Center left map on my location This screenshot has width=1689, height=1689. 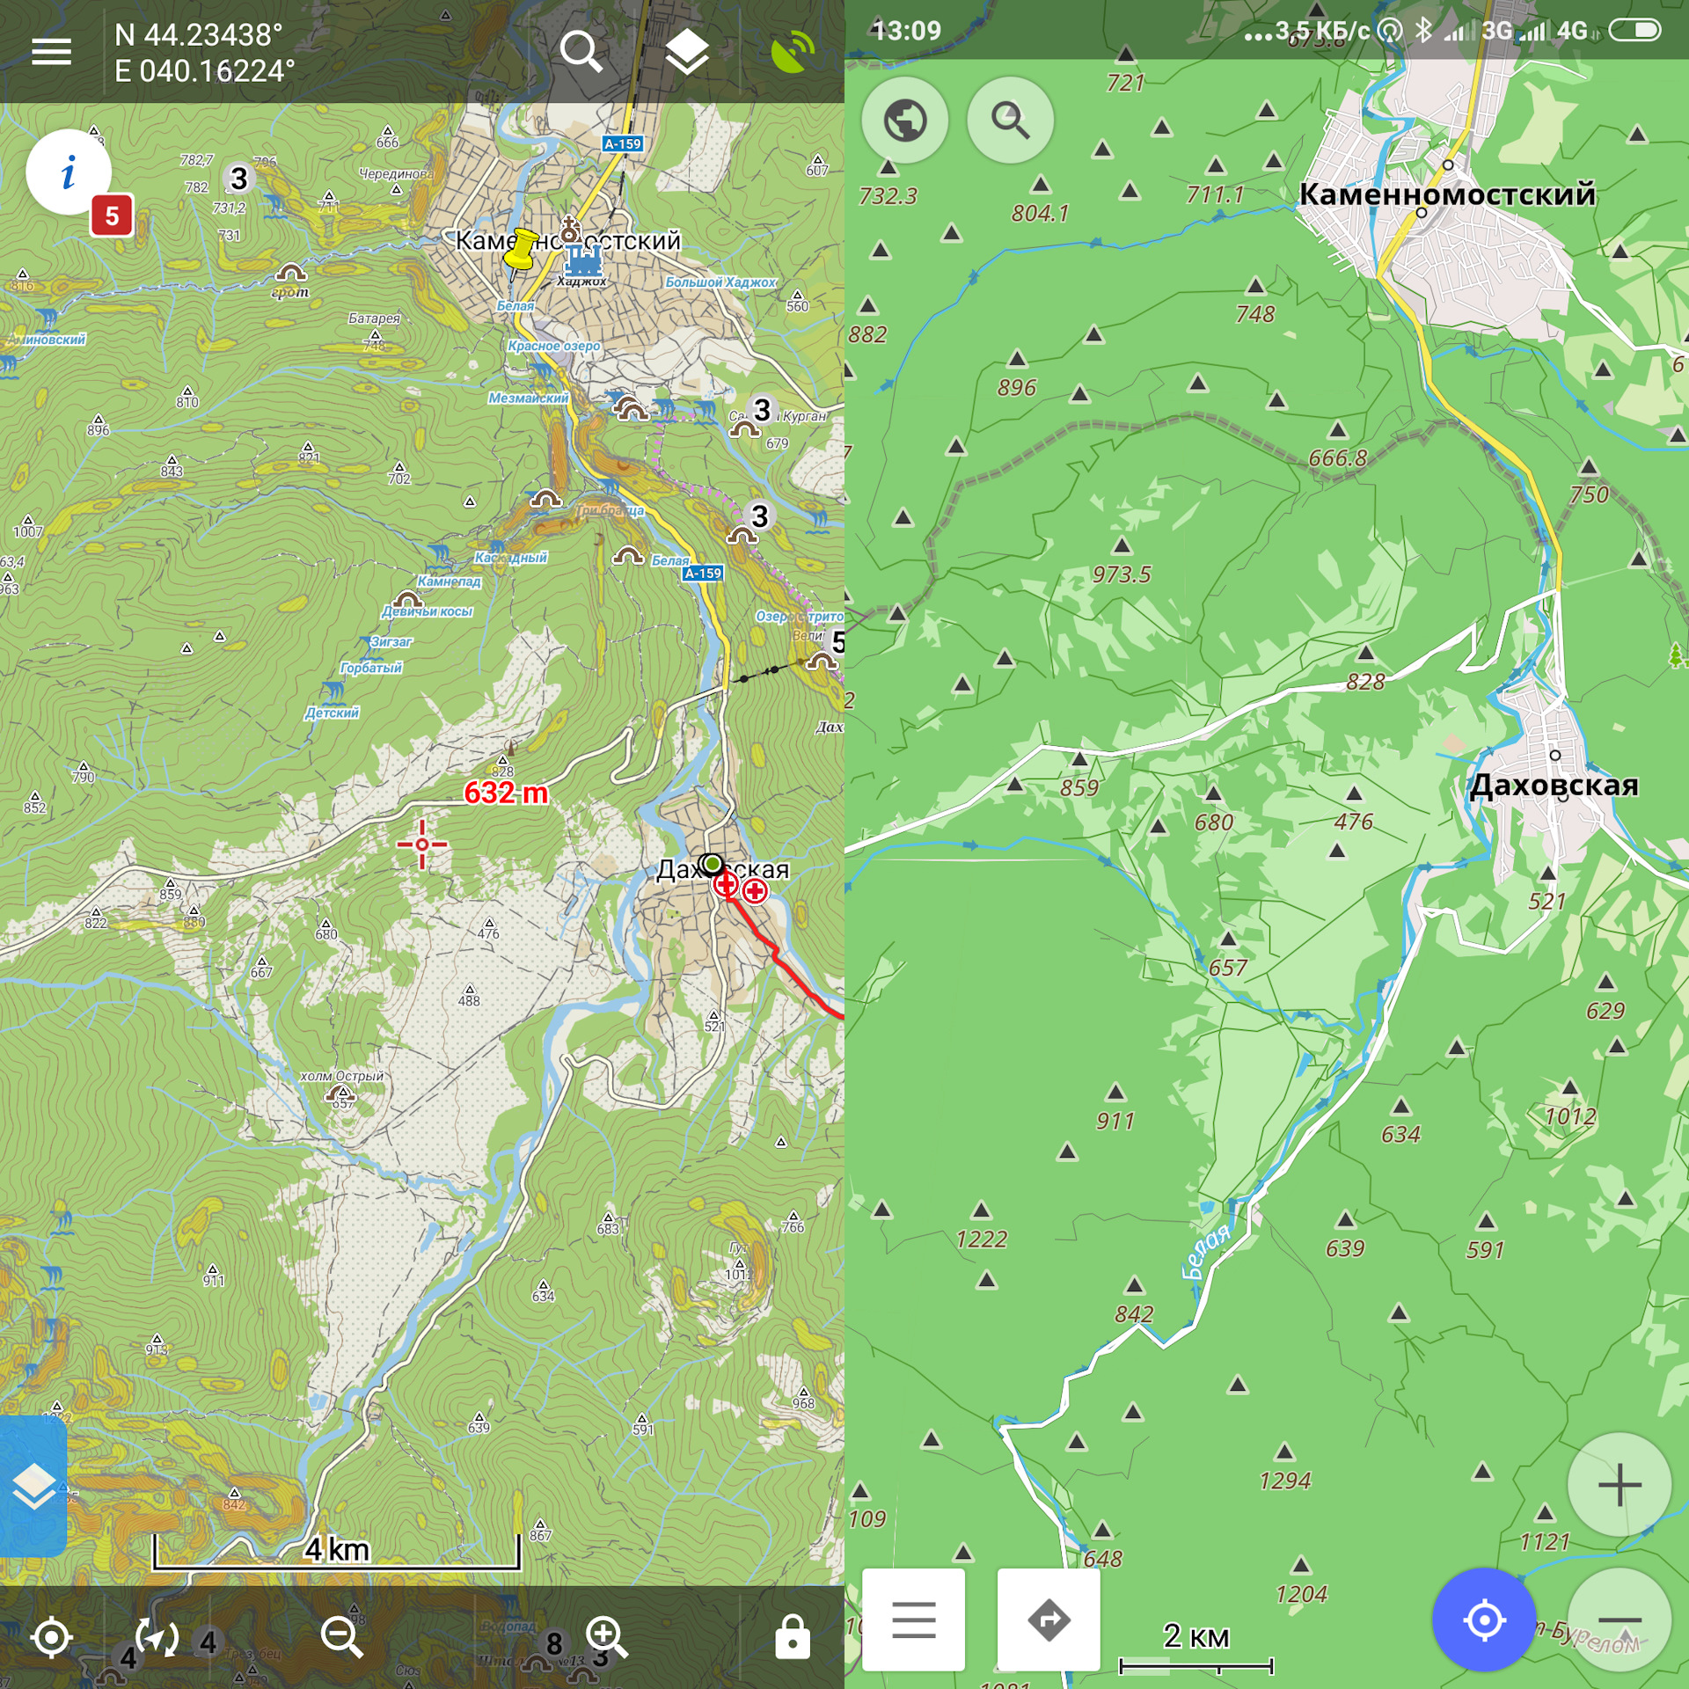pos(51,1638)
